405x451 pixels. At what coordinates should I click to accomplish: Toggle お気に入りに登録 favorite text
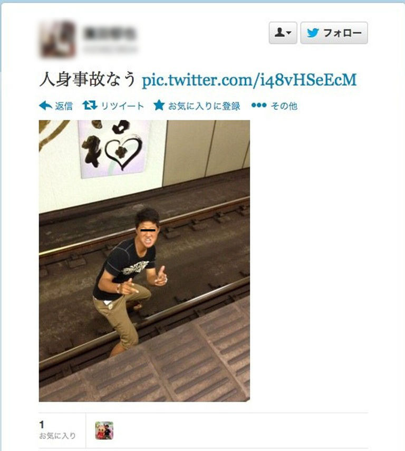[204, 106]
